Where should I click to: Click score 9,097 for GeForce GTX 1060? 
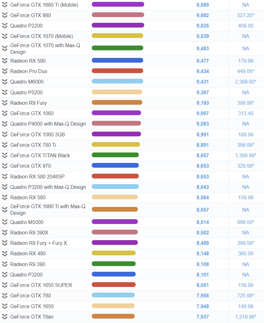[202, 113]
